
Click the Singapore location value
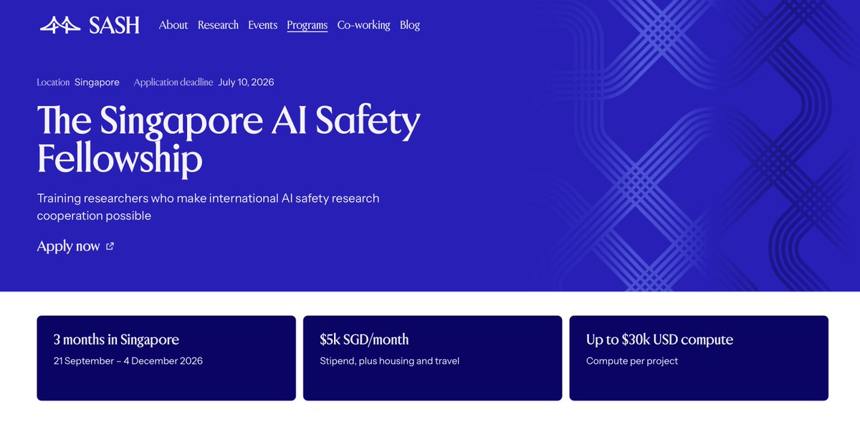pyautogui.click(x=97, y=82)
